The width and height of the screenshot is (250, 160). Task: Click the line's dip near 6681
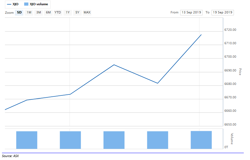pyautogui.click(x=158, y=83)
